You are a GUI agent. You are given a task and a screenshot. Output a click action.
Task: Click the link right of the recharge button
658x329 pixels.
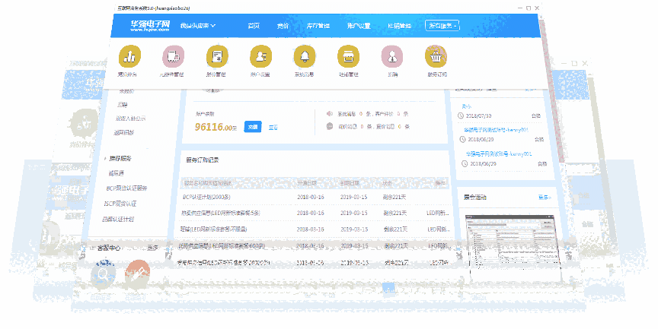pyautogui.click(x=272, y=127)
